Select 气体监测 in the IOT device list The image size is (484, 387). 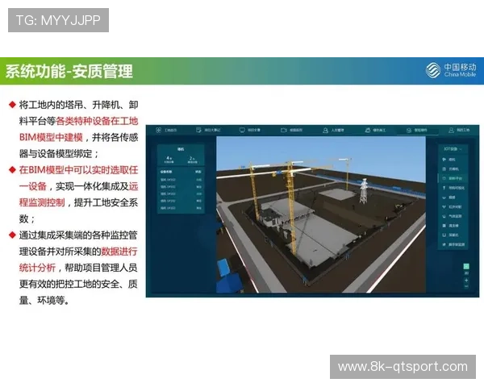453,216
